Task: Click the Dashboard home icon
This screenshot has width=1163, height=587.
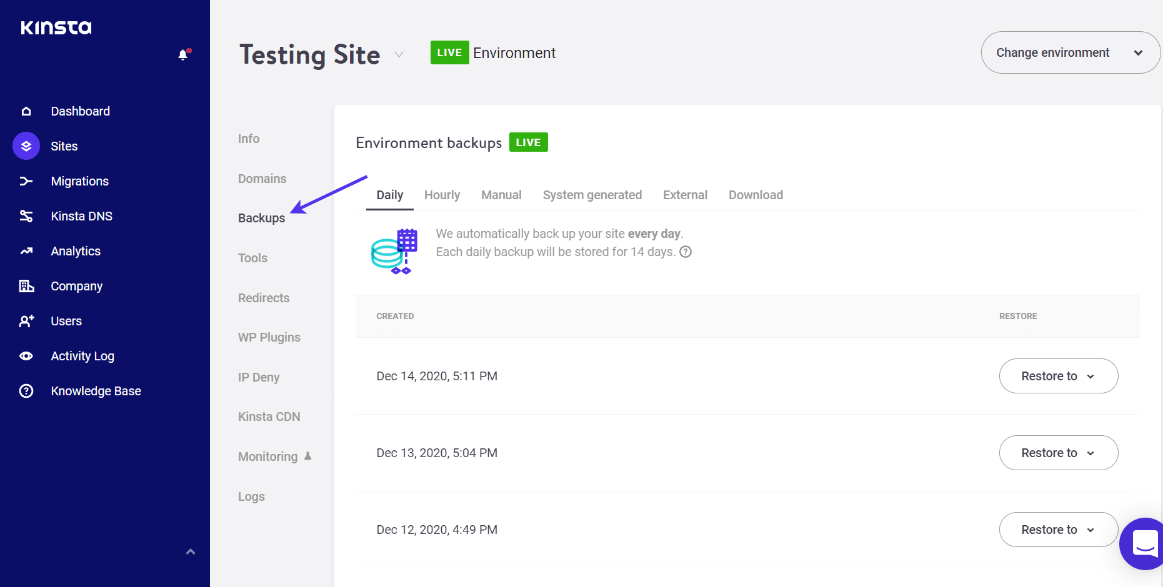Action: coord(26,111)
